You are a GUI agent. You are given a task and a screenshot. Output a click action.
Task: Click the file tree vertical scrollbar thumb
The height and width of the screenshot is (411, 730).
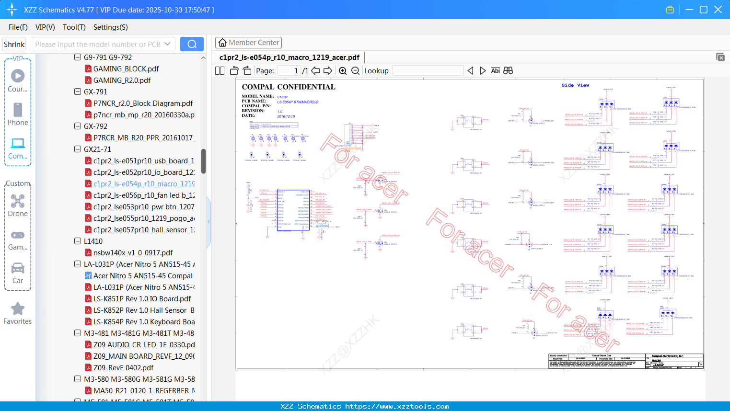203,161
